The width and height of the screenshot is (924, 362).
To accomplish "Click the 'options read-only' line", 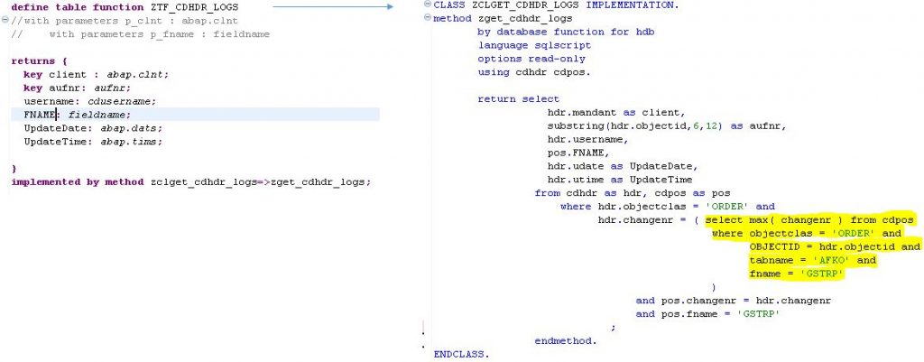I will click(x=531, y=59).
